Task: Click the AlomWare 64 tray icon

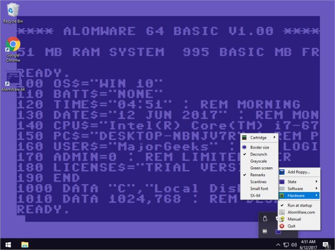Action: point(278,231)
